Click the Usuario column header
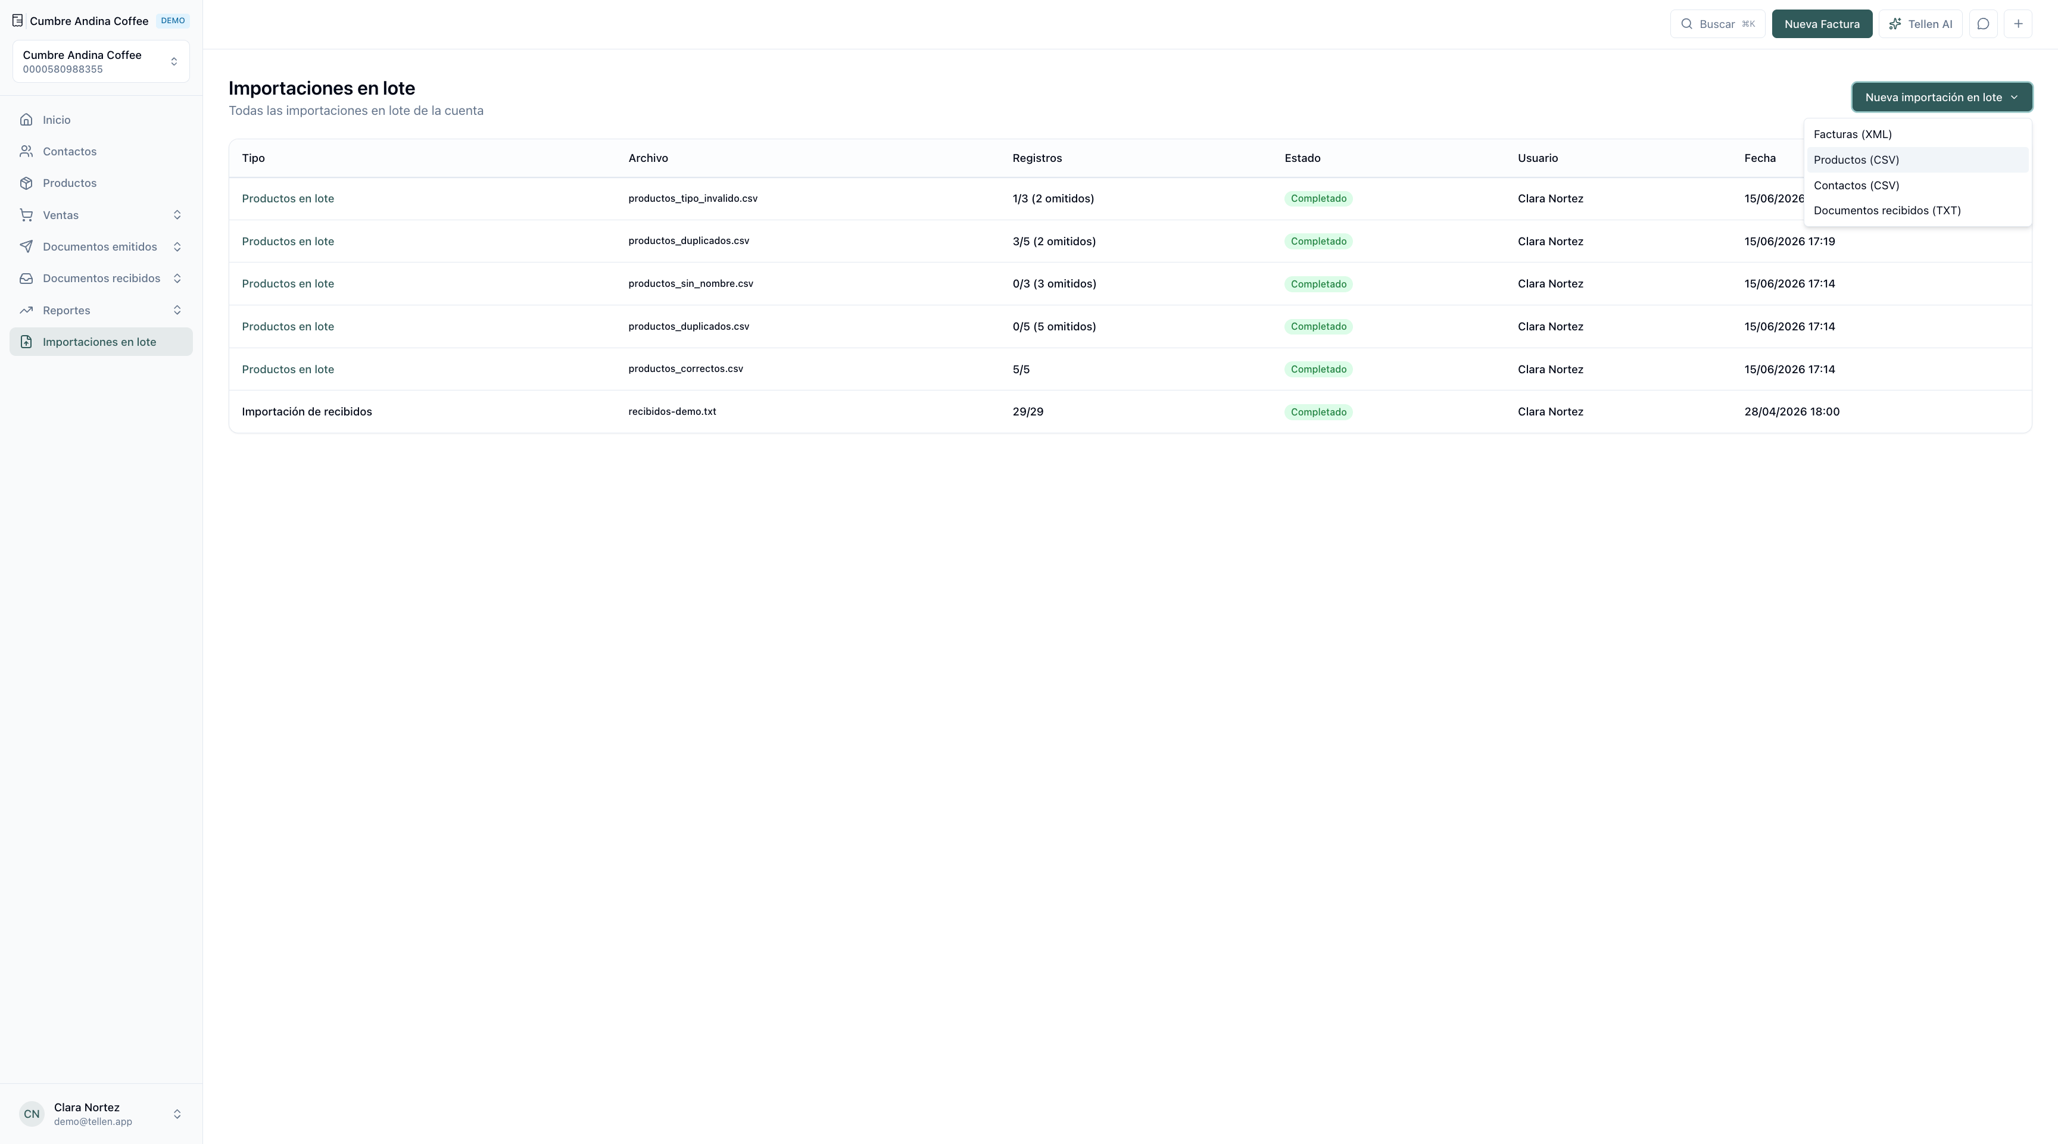The image size is (2058, 1144). coord(1538,158)
